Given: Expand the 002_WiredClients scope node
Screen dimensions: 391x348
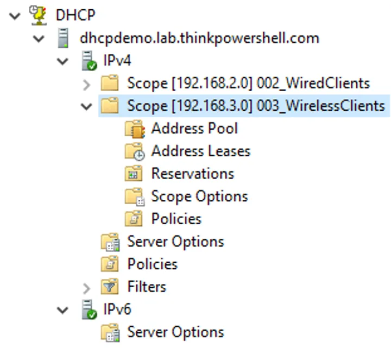Looking at the screenshot, I should tap(86, 84).
